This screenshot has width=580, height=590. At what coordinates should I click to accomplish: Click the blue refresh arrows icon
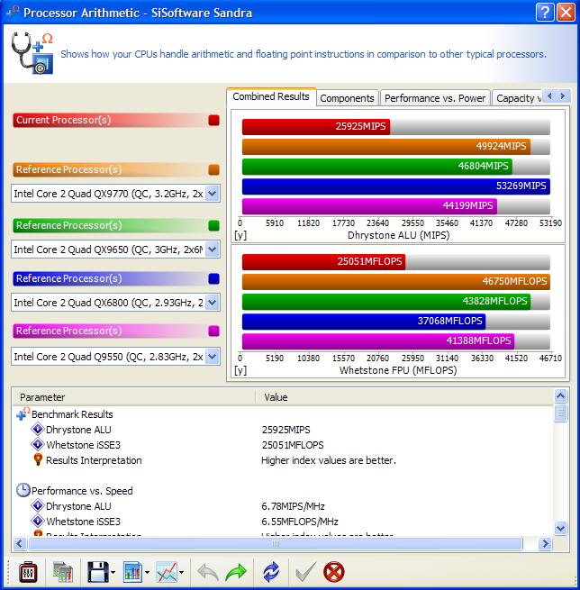point(271,572)
